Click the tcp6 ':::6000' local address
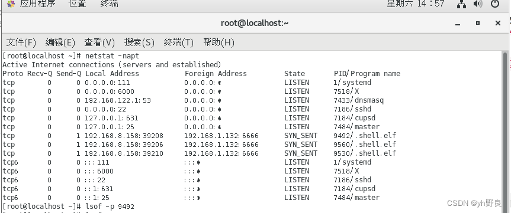The width and height of the screenshot is (511, 213). click(99, 171)
